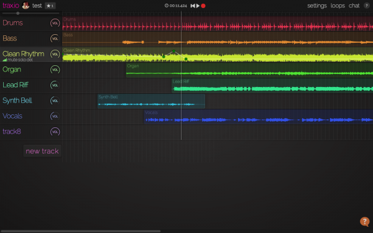Open the Drums track VOL knob
The height and width of the screenshot is (233, 373).
point(55,23)
